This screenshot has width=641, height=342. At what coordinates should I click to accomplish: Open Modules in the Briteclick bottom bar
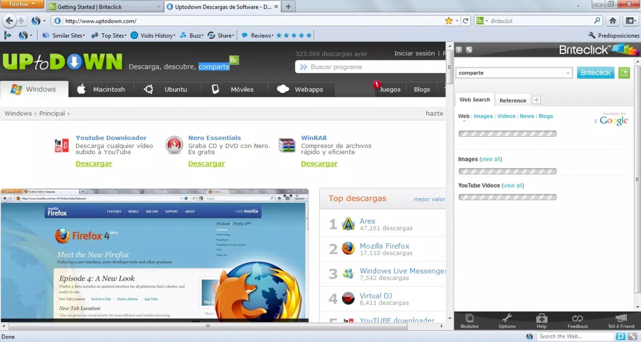pos(469,321)
